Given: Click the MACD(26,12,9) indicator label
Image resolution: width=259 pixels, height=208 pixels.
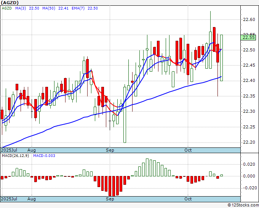Looking at the screenshot, I should click(15, 156).
